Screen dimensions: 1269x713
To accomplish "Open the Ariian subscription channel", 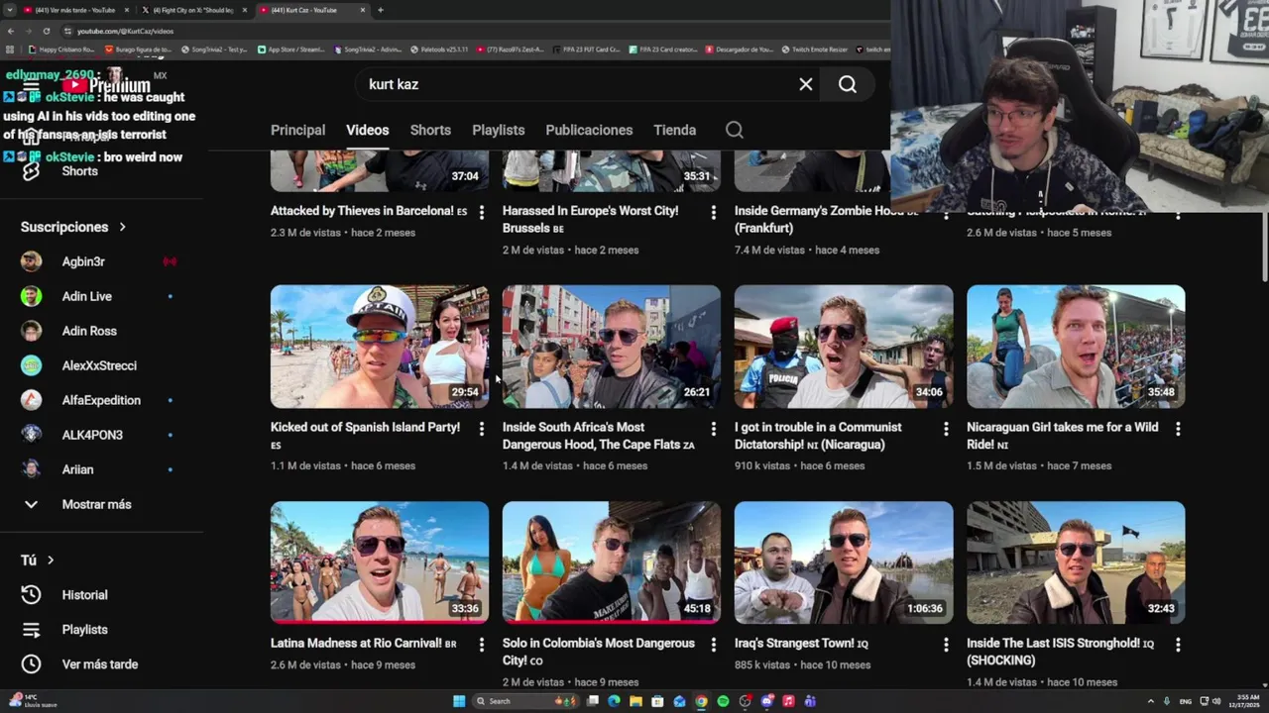I will point(77,469).
